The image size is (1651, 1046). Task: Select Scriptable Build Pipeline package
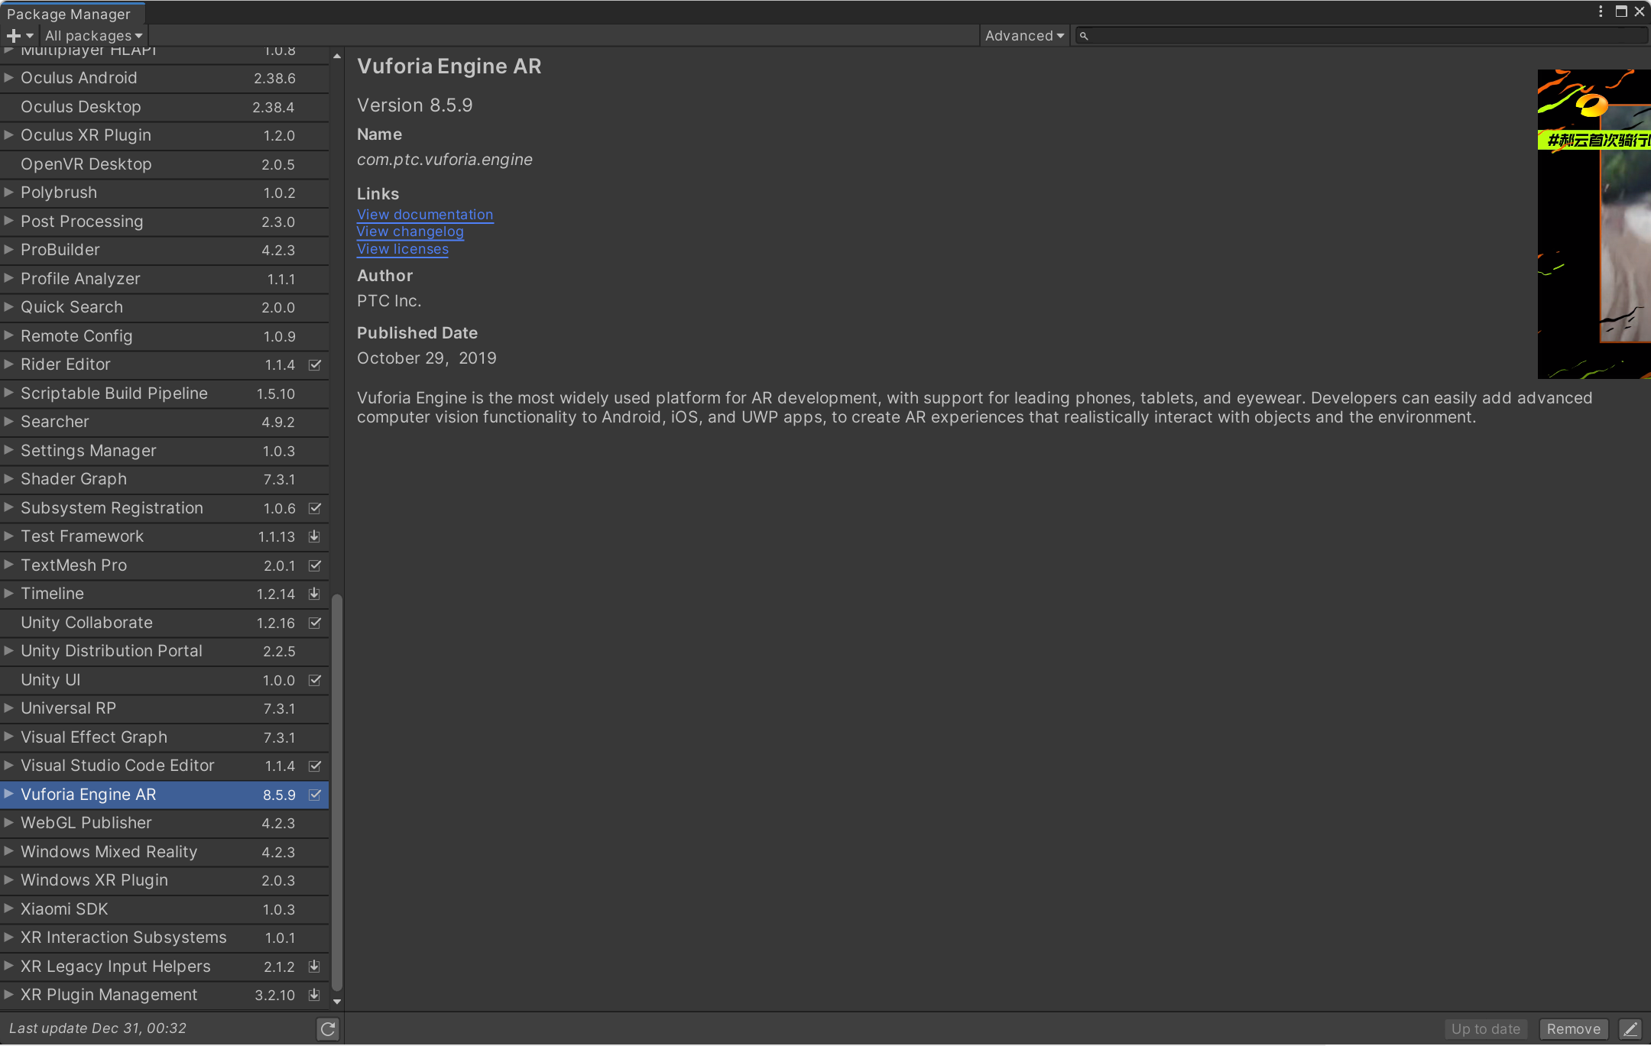[x=164, y=393]
